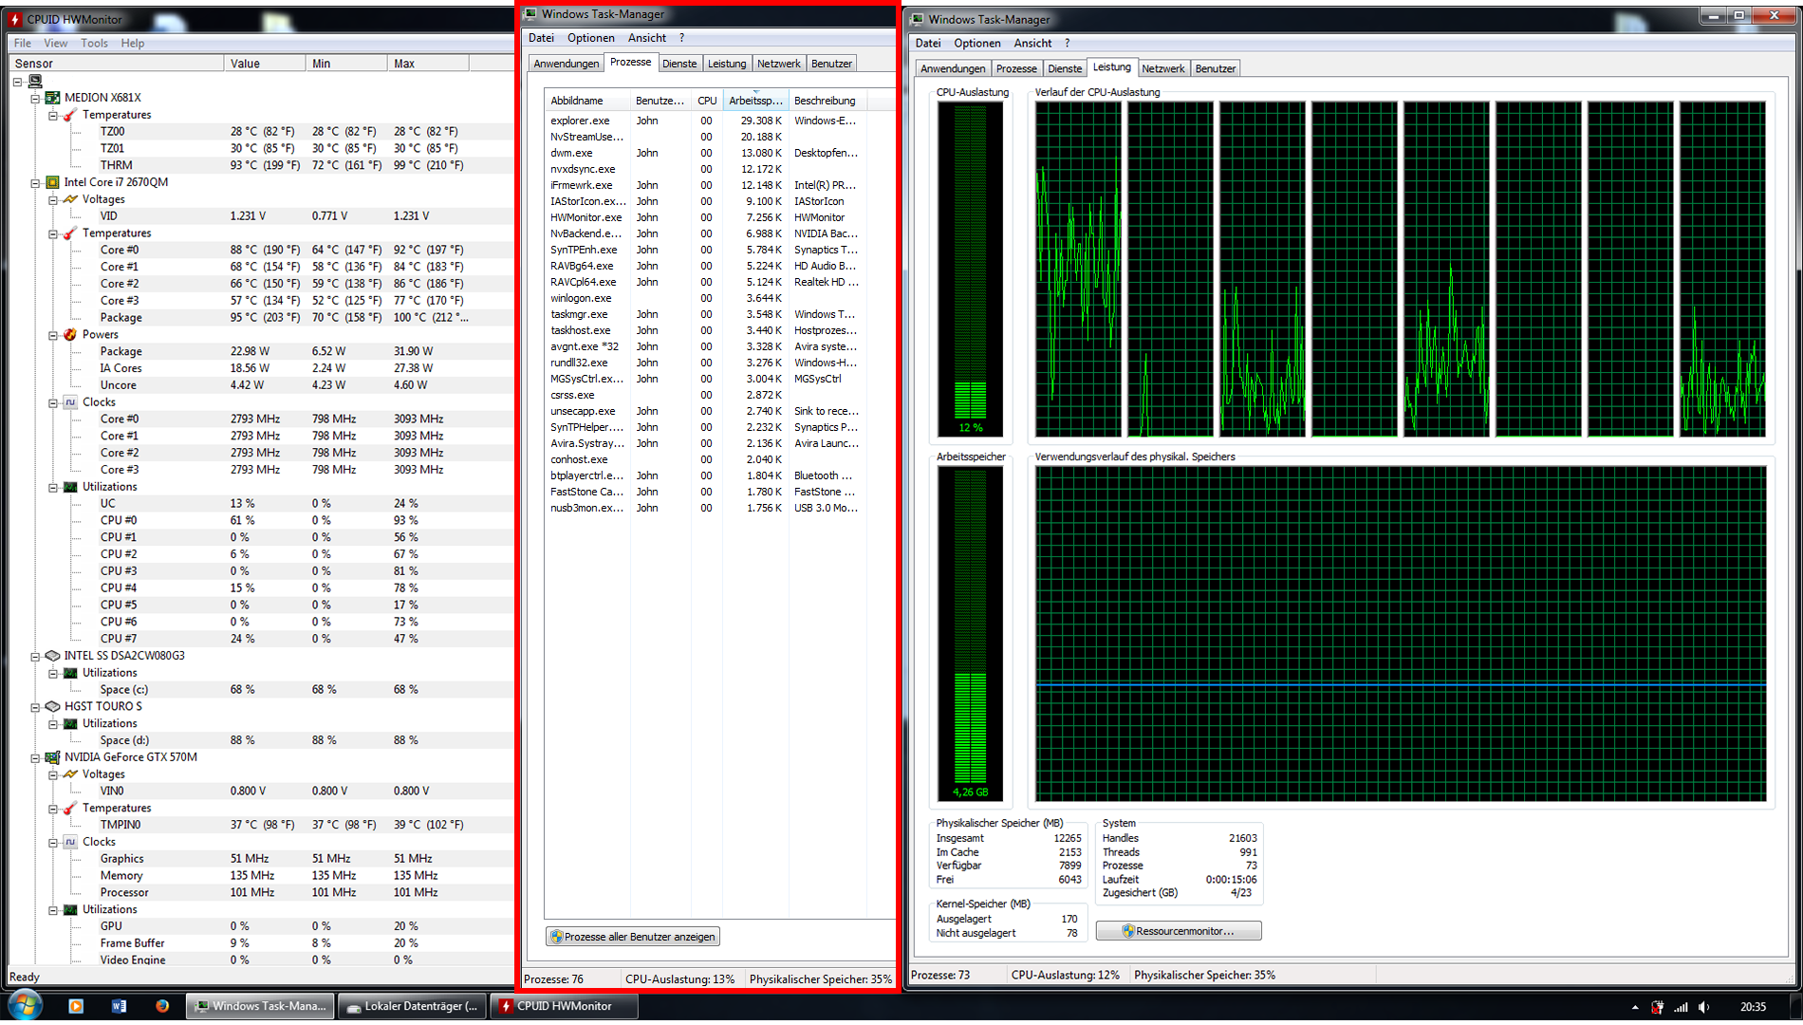Launch Windows Media Player from the taskbar
This screenshot has height=1025, width=1803.
[76, 1006]
